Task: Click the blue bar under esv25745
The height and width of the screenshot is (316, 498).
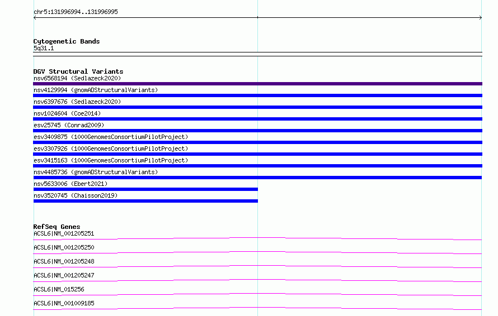Action: pyautogui.click(x=257, y=131)
